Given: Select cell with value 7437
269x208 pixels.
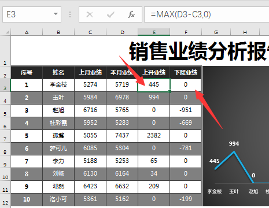Looking at the screenshot, I should pyautogui.click(x=122, y=136).
